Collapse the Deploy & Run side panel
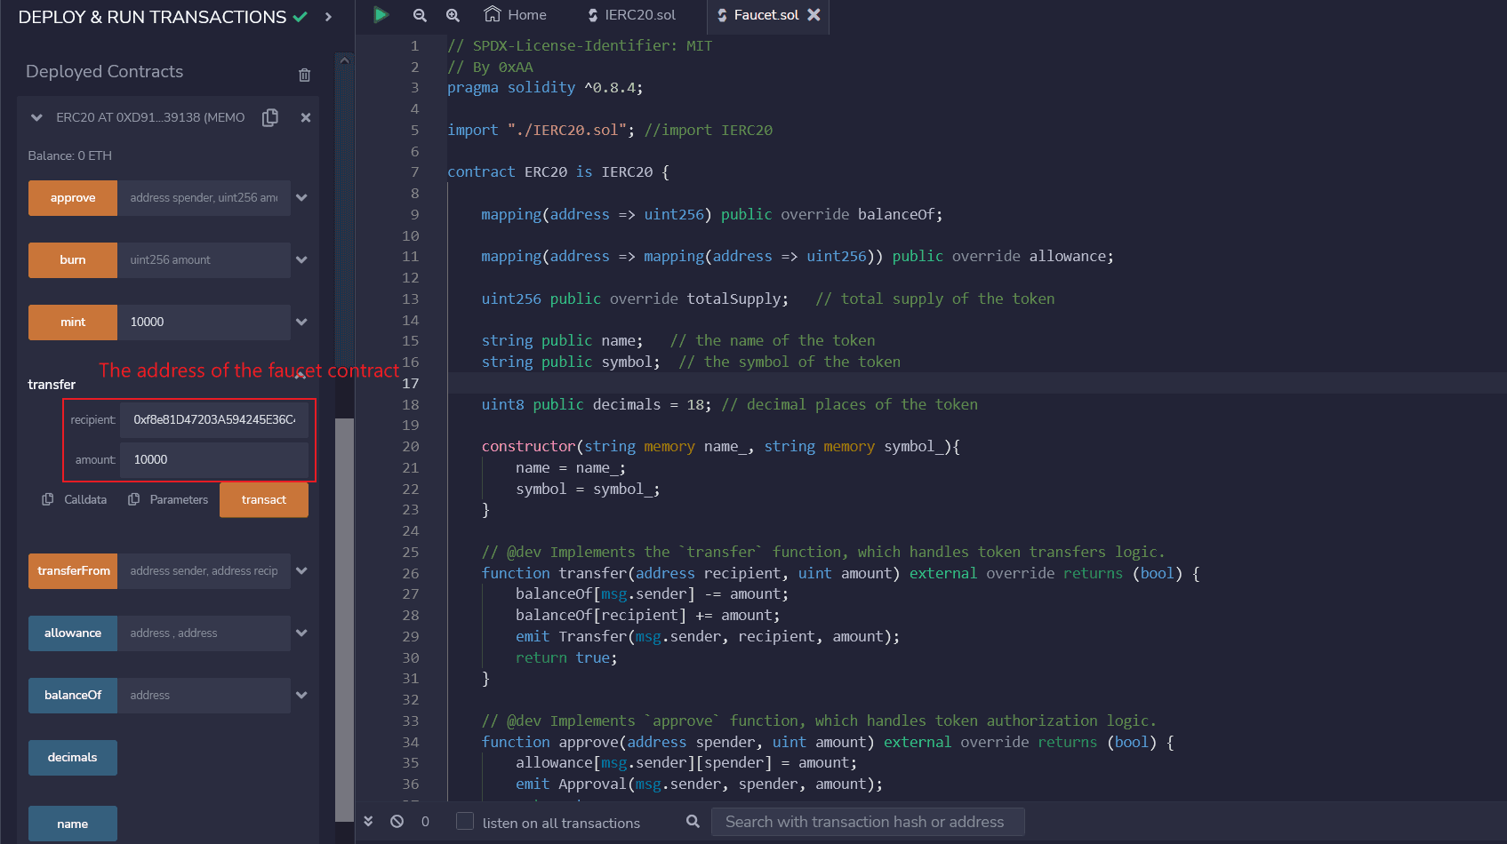The width and height of the screenshot is (1507, 844). (329, 17)
